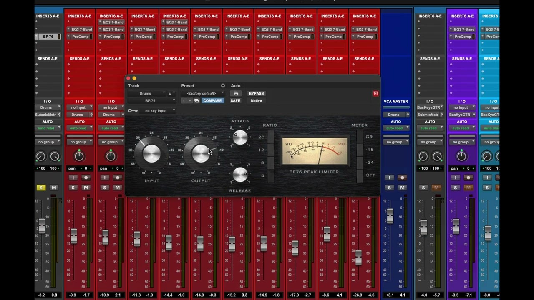Screen dimensions: 534x300
Task: Open the BF-76 plugin selector dropdown
Action: tap(152, 101)
